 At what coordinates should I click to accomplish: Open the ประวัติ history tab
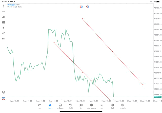tap(70, 106)
